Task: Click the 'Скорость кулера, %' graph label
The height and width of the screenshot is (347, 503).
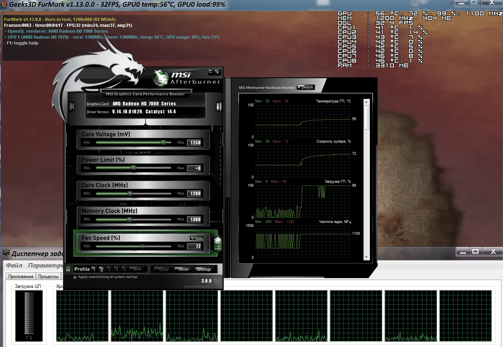Action: 334,141
